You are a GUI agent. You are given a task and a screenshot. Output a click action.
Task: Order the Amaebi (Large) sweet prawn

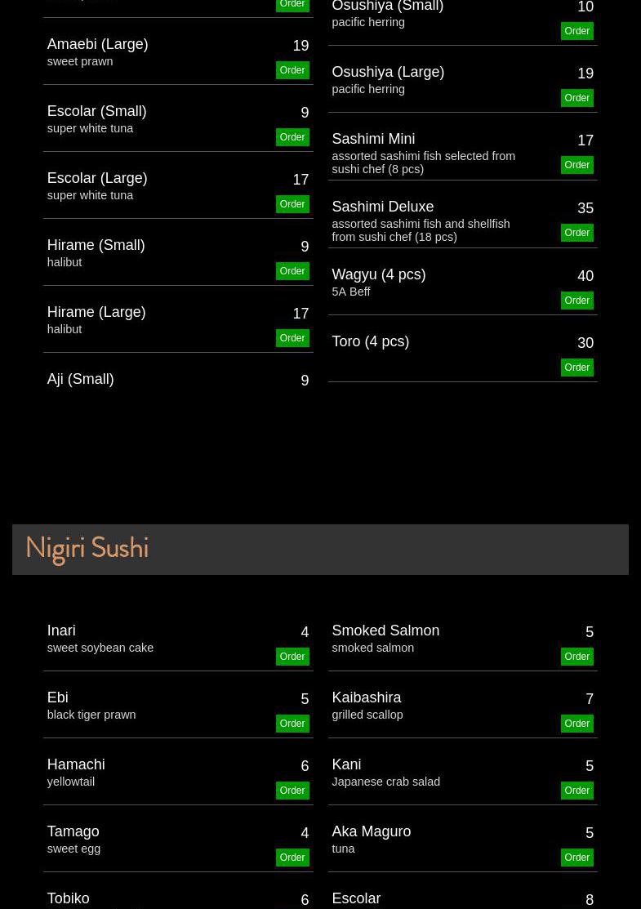292,70
